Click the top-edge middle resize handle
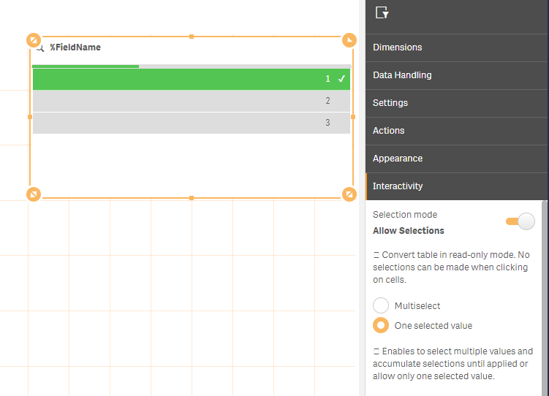 coord(192,36)
